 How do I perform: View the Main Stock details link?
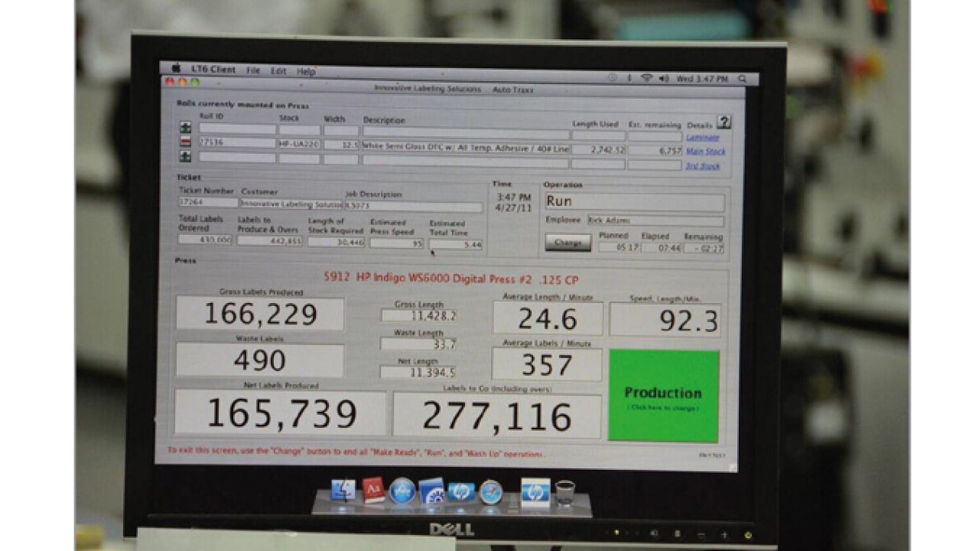705,151
